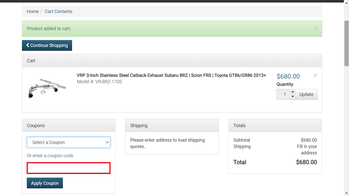Decrease quantity with the down arrow
This screenshot has height=196, width=349.
coord(293,97)
